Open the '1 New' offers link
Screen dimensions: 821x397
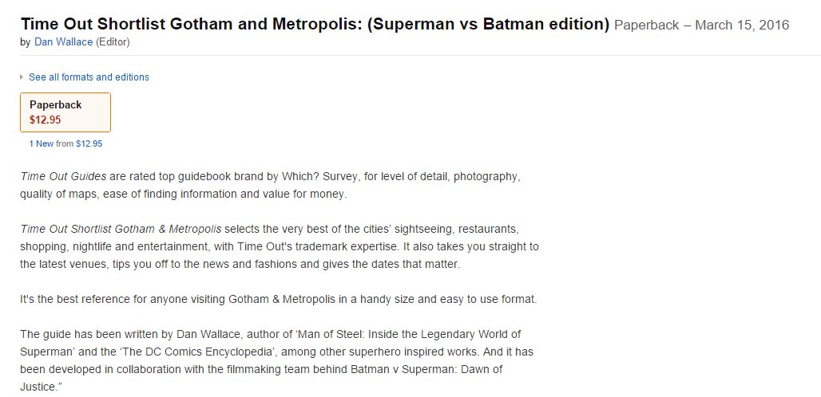(x=42, y=143)
